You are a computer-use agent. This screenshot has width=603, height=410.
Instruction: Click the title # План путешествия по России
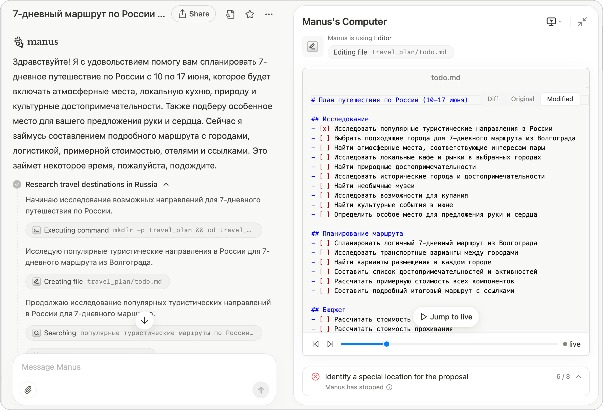(x=390, y=100)
